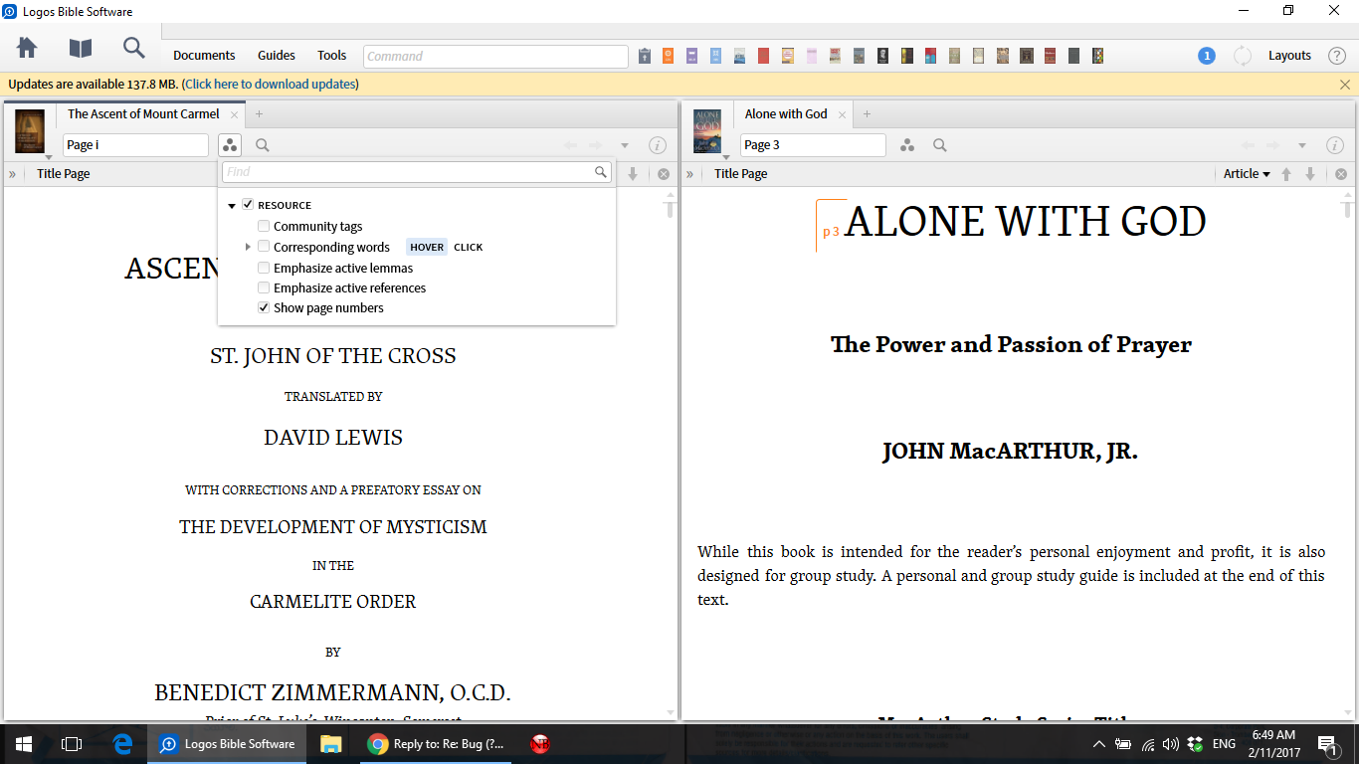Close the Alone with God tab
1359x764 pixels.
(x=842, y=115)
